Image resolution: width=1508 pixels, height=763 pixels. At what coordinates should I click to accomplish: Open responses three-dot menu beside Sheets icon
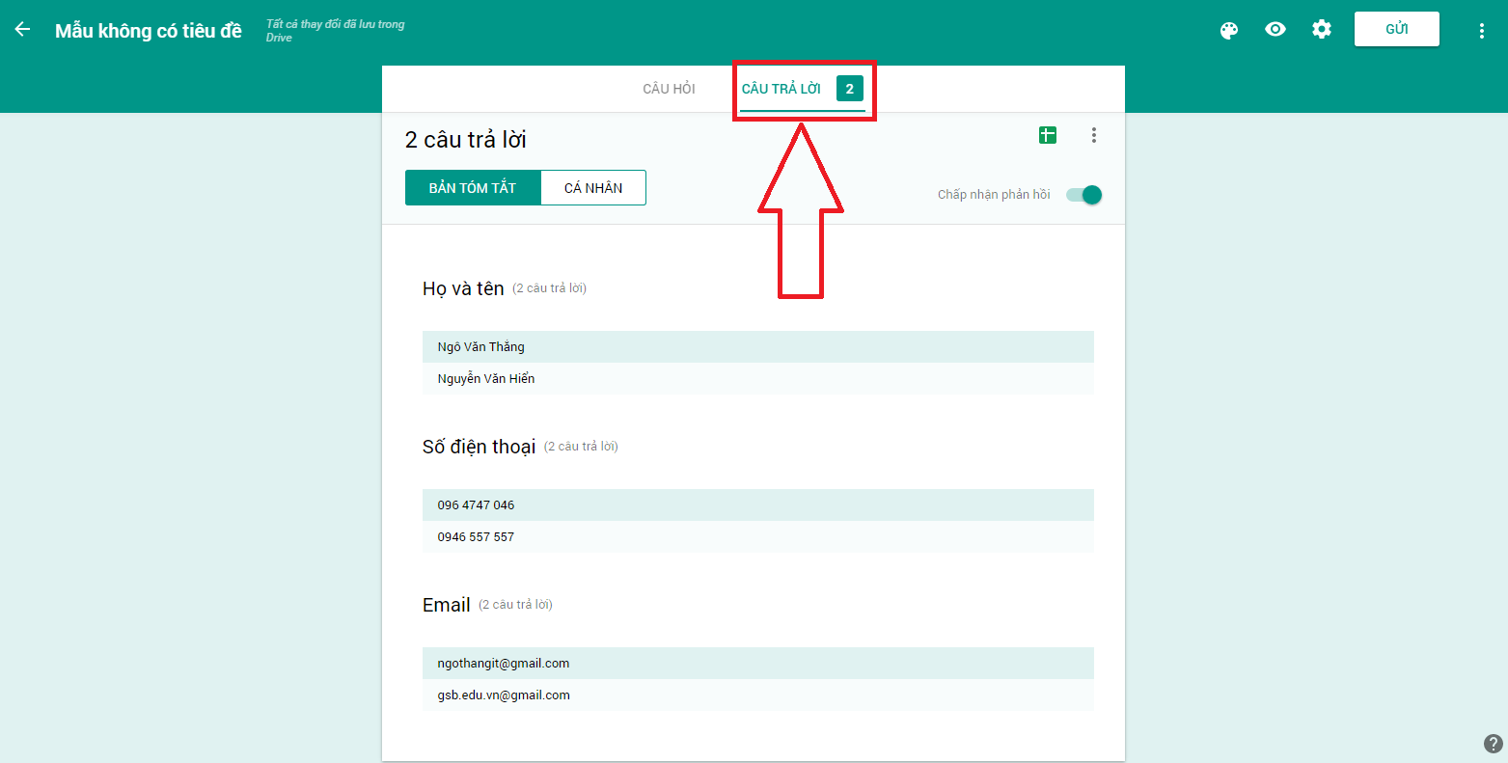coord(1093,135)
